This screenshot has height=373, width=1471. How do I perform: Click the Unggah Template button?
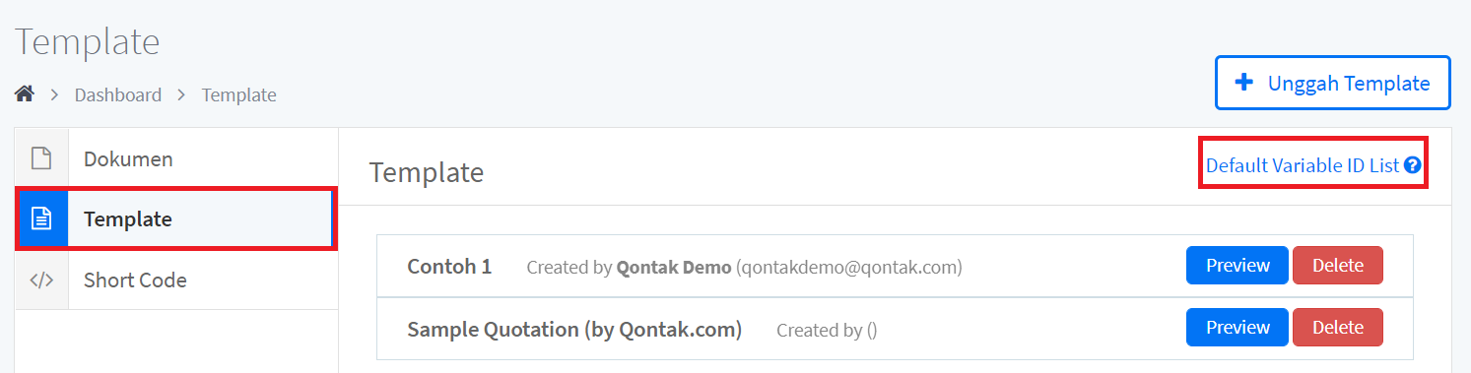click(1332, 83)
